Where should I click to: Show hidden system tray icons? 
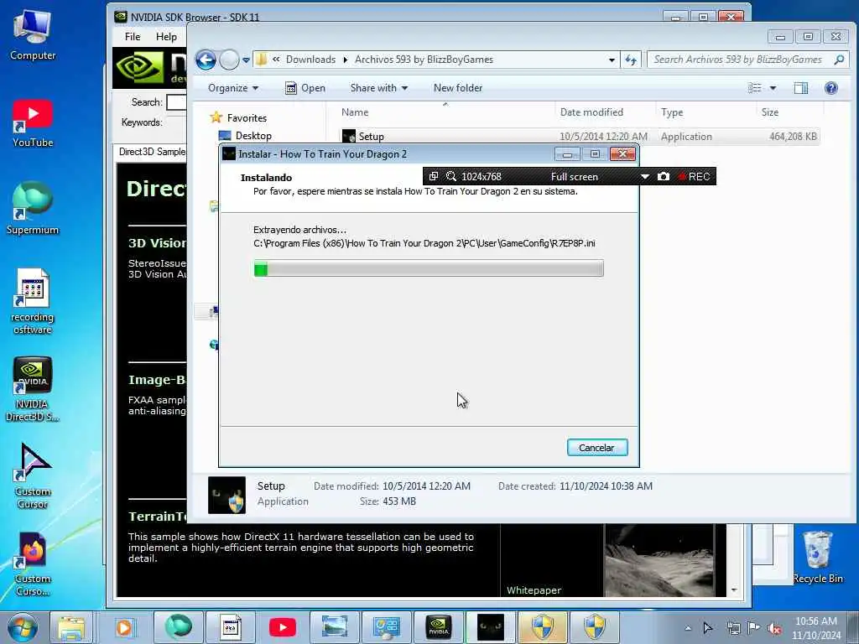pyautogui.click(x=688, y=628)
